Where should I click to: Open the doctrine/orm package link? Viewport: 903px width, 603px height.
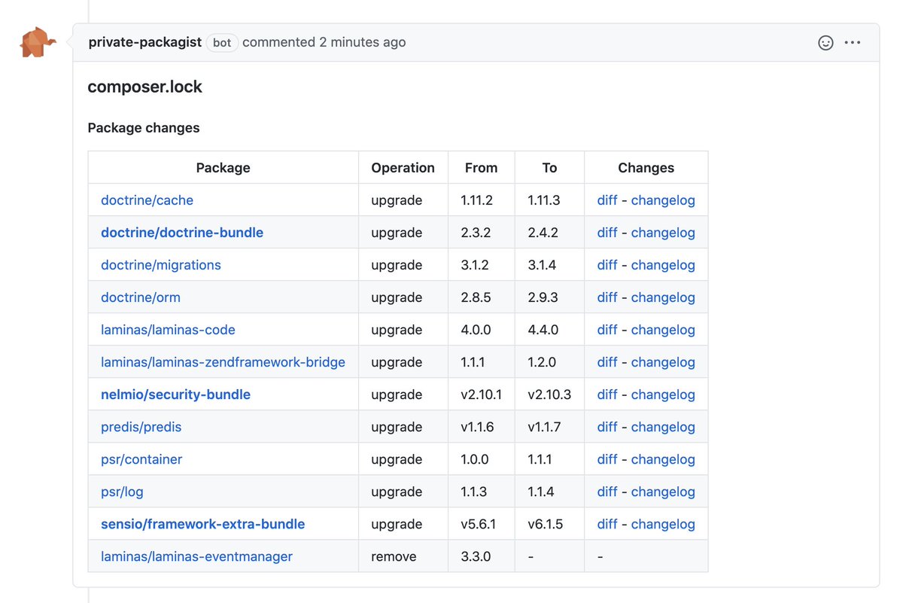coord(141,297)
